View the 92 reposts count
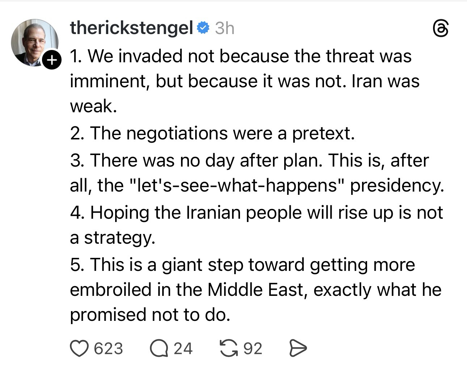Viewport: 467px width, 373px height. pos(252,348)
